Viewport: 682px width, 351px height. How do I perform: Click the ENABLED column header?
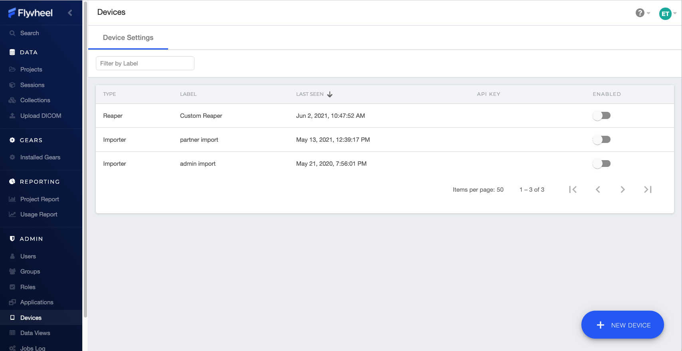point(607,94)
